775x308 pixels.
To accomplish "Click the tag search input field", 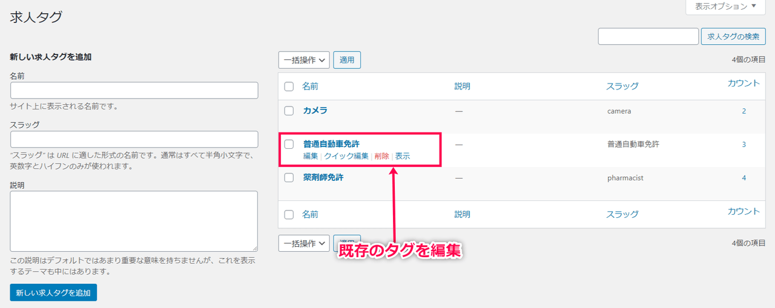I will (648, 36).
